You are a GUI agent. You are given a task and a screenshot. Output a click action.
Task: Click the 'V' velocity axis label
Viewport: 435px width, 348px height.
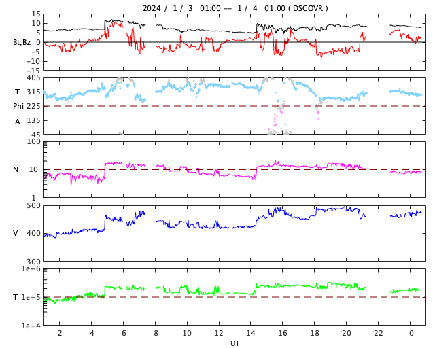16,233
